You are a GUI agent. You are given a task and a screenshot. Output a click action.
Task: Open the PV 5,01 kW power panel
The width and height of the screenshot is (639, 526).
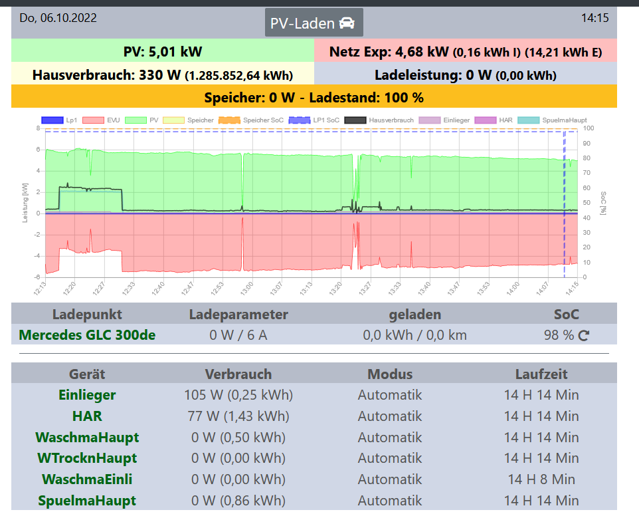(163, 51)
